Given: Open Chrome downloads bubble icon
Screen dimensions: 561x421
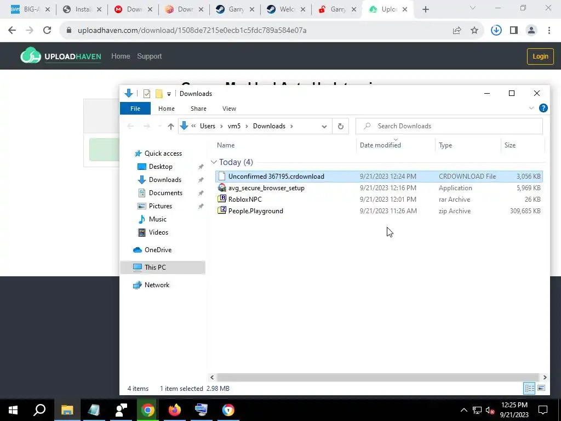Looking at the screenshot, I should (496, 30).
